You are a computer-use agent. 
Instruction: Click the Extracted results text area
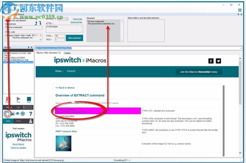coord(105,31)
